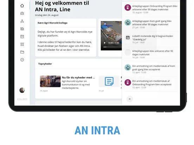Click the 'Topnyheder' section heading
Image resolution: width=194 pixels, height=145 pixels.
click(x=45, y=64)
